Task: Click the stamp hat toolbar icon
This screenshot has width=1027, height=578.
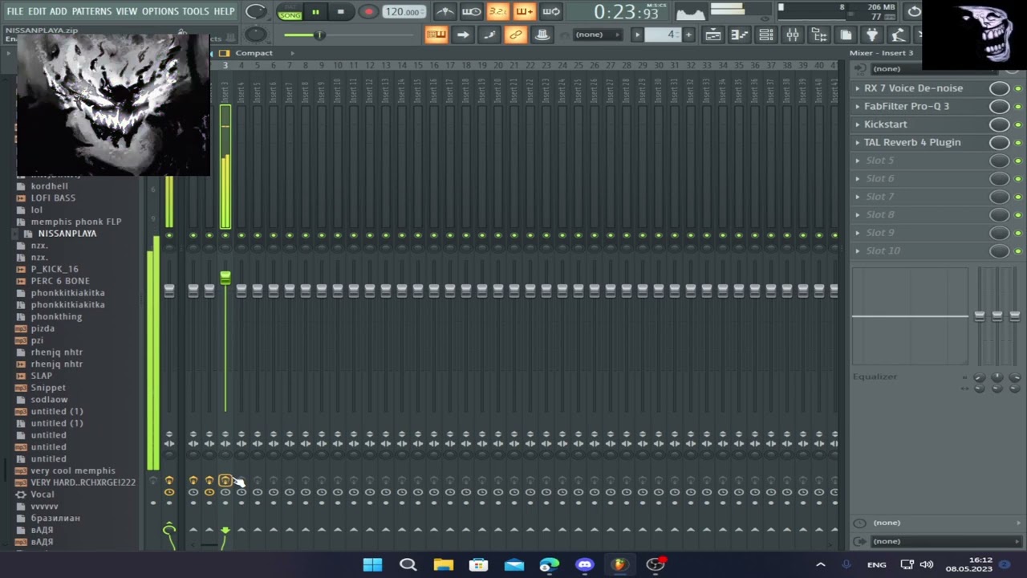Action: [542, 35]
